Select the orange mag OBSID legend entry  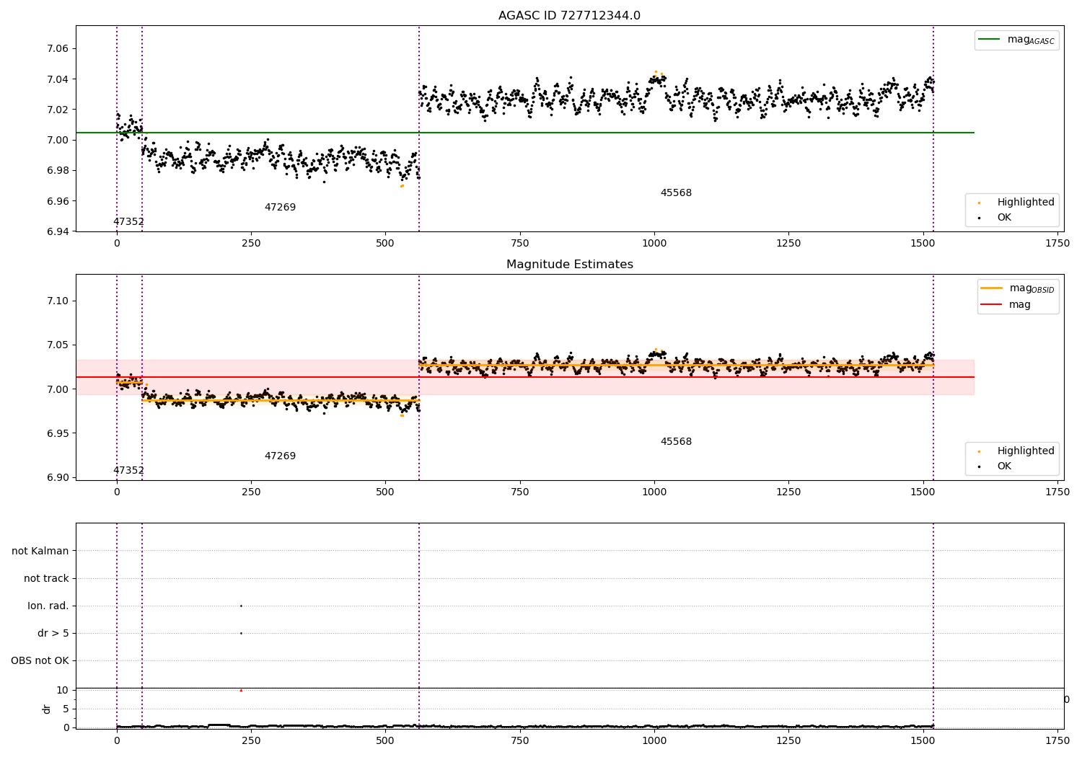tap(1017, 288)
